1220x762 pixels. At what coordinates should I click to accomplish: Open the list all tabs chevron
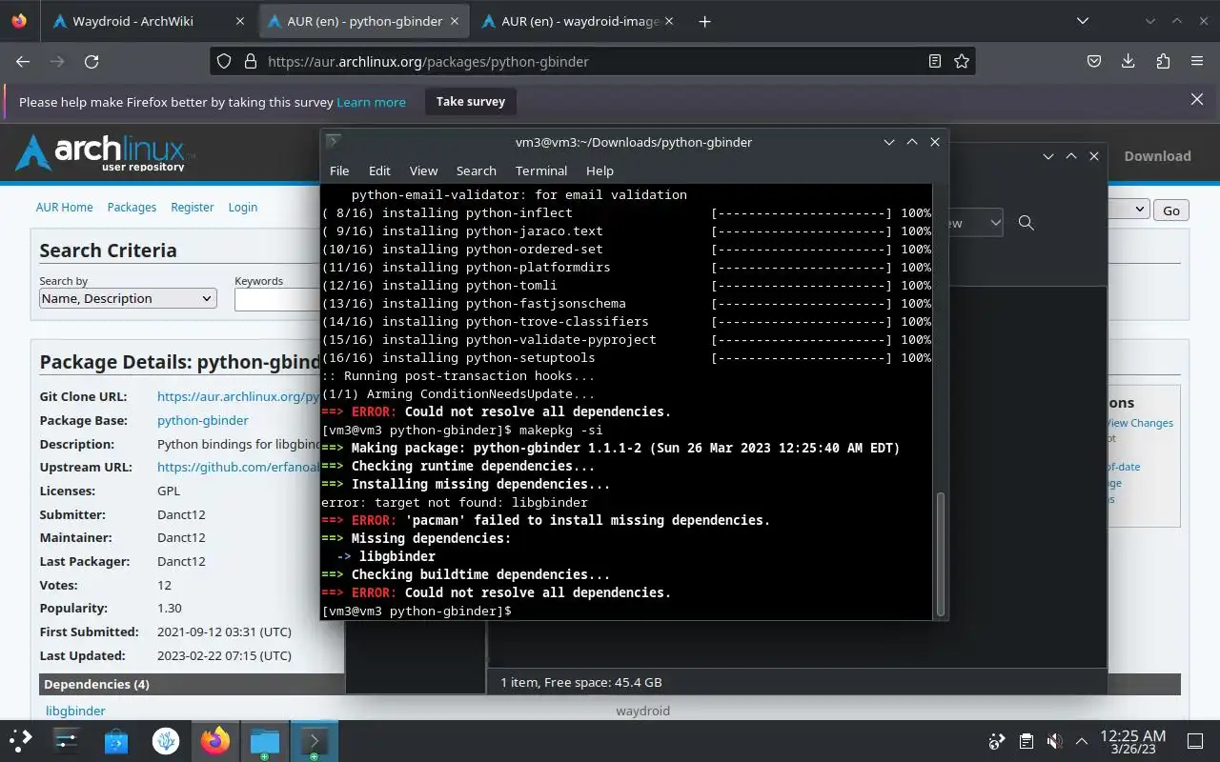[x=1083, y=21]
